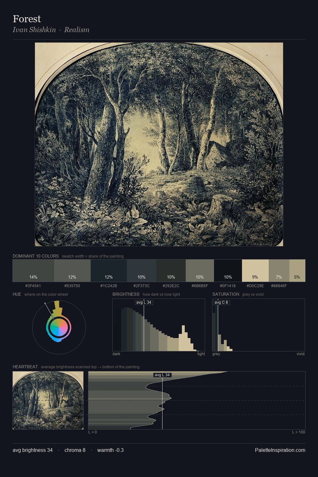Click the '#D0C29E' hex code label
The width and height of the screenshot is (318, 477).
255,286
